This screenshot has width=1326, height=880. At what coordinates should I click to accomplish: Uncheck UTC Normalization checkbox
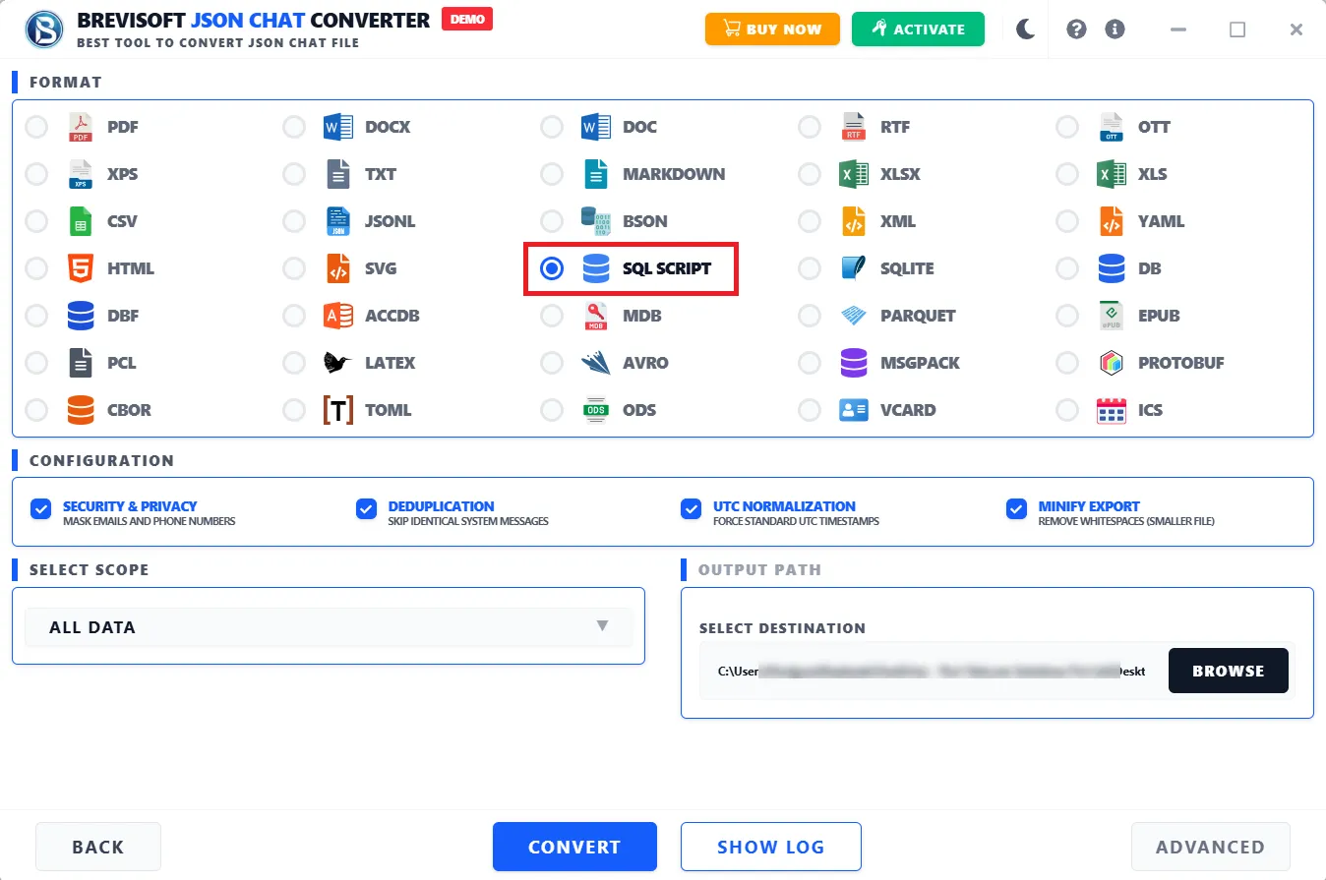click(x=691, y=508)
